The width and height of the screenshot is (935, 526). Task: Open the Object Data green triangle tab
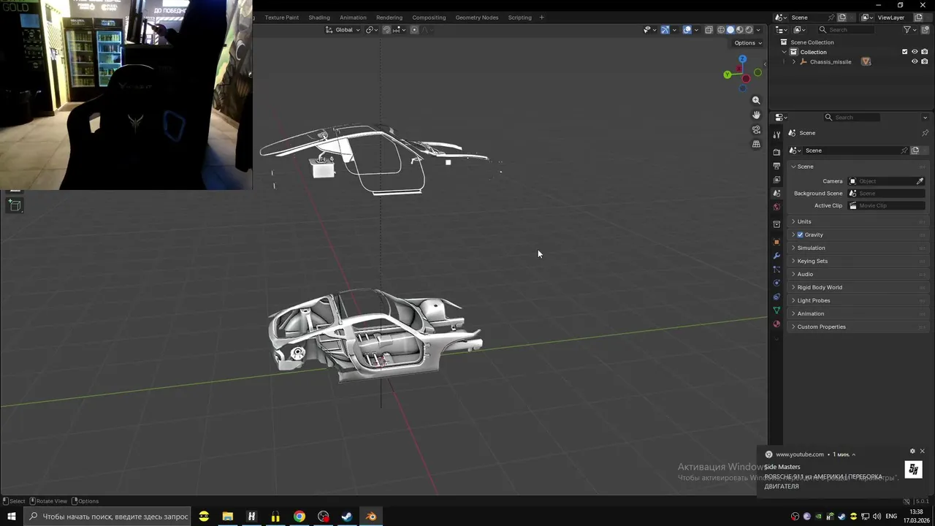click(776, 310)
